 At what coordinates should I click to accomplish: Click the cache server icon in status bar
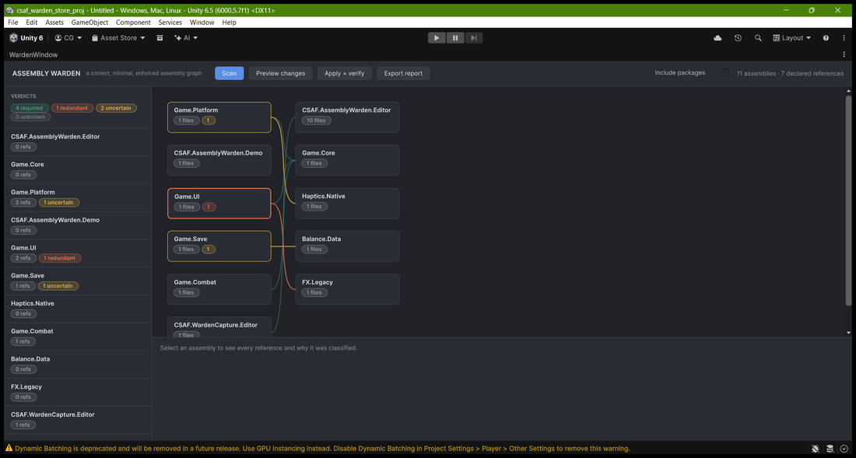coord(830,449)
